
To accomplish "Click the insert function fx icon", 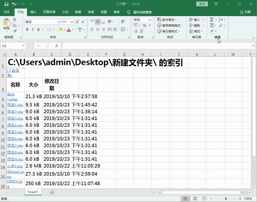I will click(x=57, y=46).
